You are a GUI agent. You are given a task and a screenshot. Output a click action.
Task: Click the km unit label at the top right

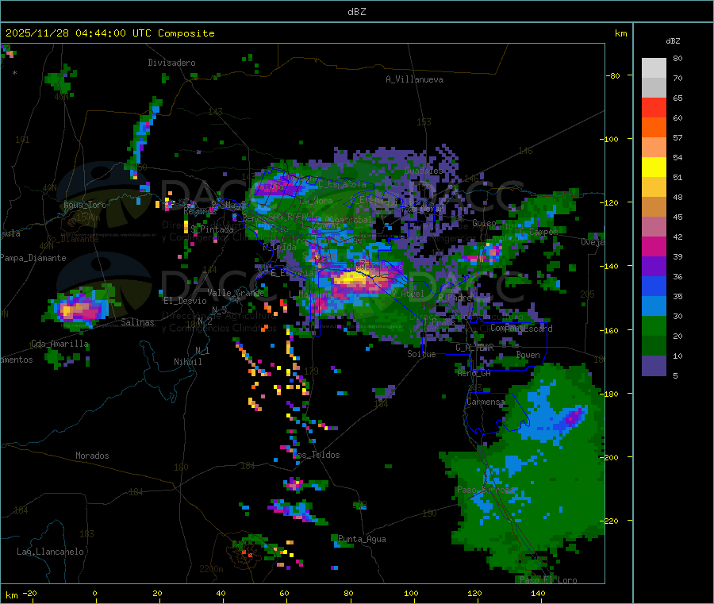pos(620,33)
